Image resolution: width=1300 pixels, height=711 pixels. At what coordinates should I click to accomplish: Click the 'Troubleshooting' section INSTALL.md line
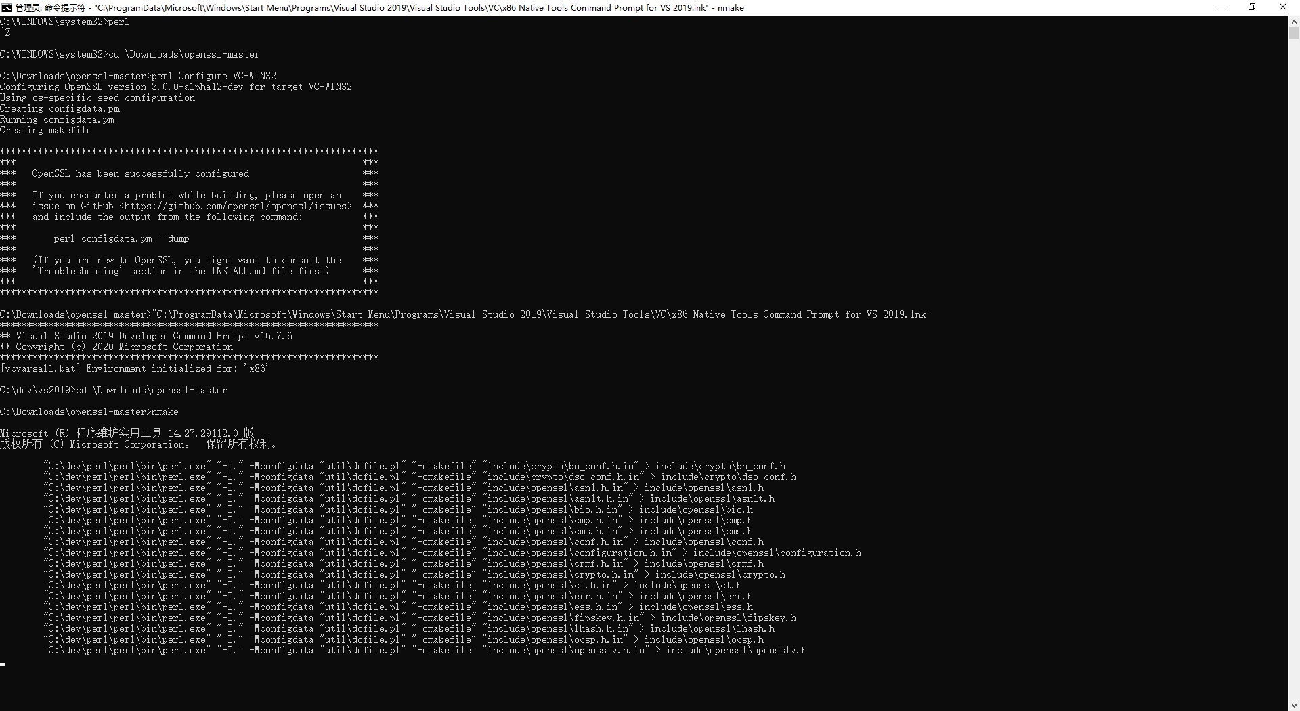[181, 271]
